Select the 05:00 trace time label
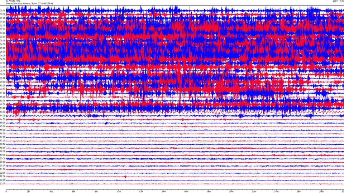 (3, 48)
